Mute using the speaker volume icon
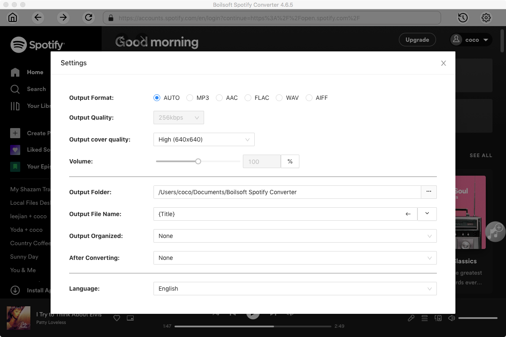Image resolution: width=506 pixels, height=337 pixels. [452, 318]
